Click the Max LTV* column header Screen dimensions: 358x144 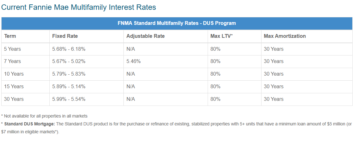222,36
